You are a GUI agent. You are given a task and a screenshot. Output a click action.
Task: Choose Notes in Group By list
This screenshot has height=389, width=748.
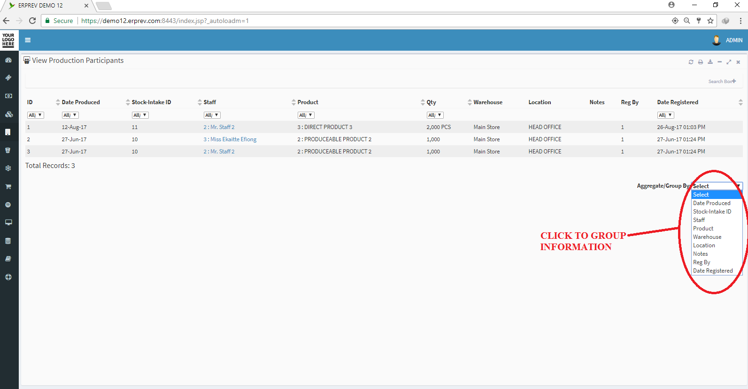point(717,254)
